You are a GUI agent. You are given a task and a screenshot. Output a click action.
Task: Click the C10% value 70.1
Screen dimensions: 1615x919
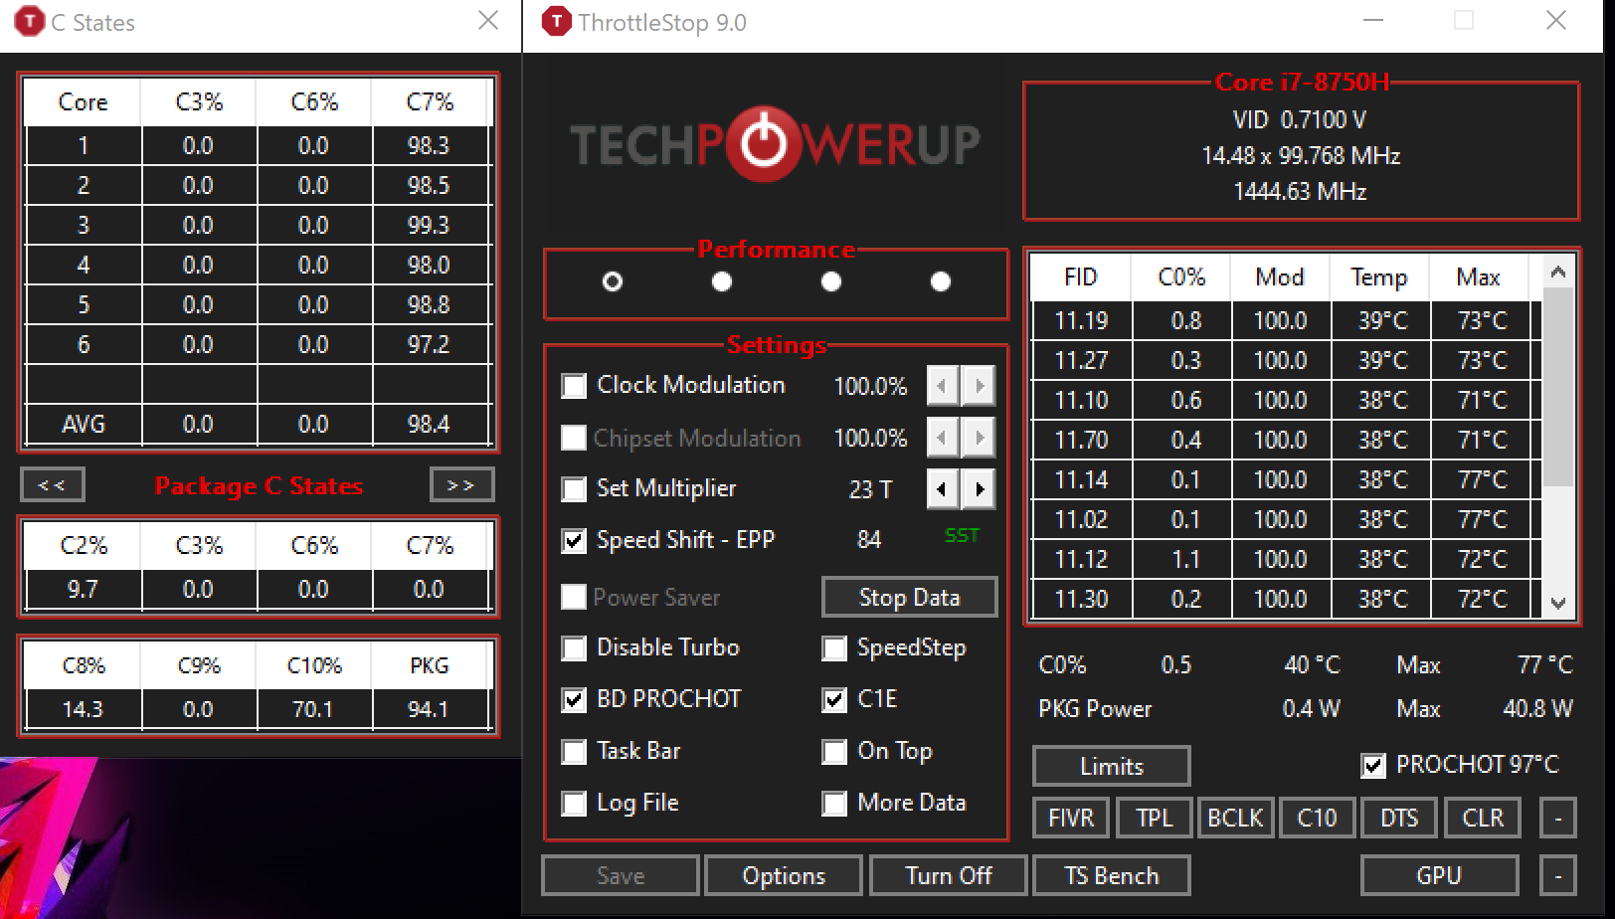[313, 709]
